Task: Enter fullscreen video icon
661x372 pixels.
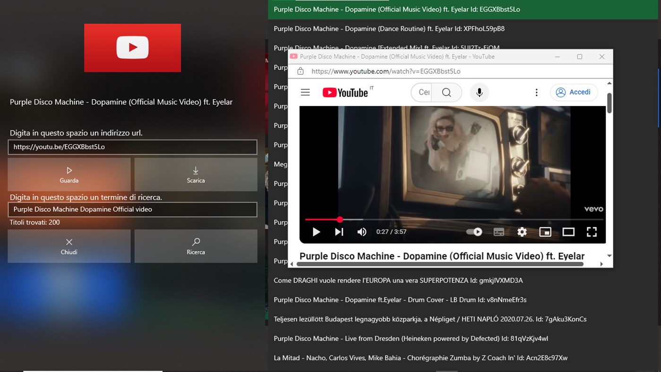Action: coord(592,232)
